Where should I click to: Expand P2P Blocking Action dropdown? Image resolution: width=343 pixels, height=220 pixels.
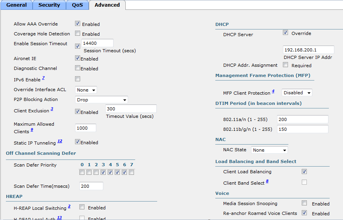tap(101, 100)
